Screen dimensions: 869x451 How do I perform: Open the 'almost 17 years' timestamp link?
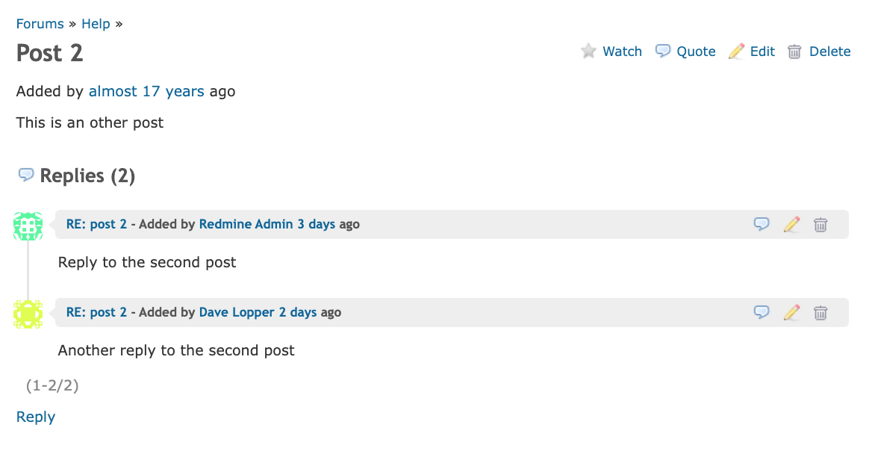click(x=146, y=91)
